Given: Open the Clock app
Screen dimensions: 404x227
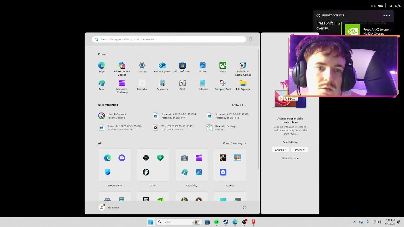Looking at the screenshot, I should click(x=182, y=85).
